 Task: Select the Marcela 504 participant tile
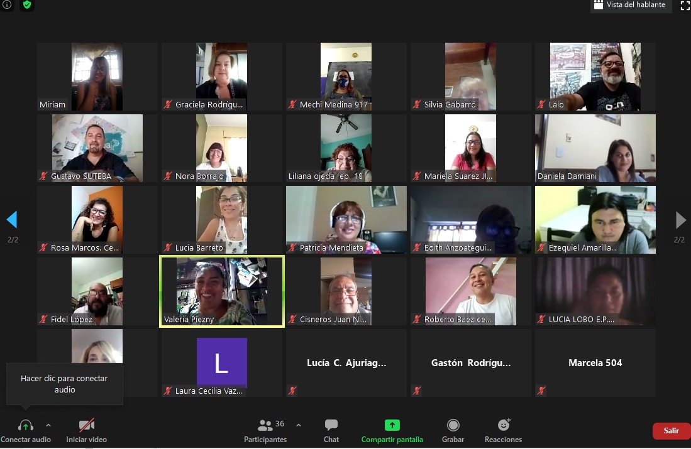pos(595,363)
